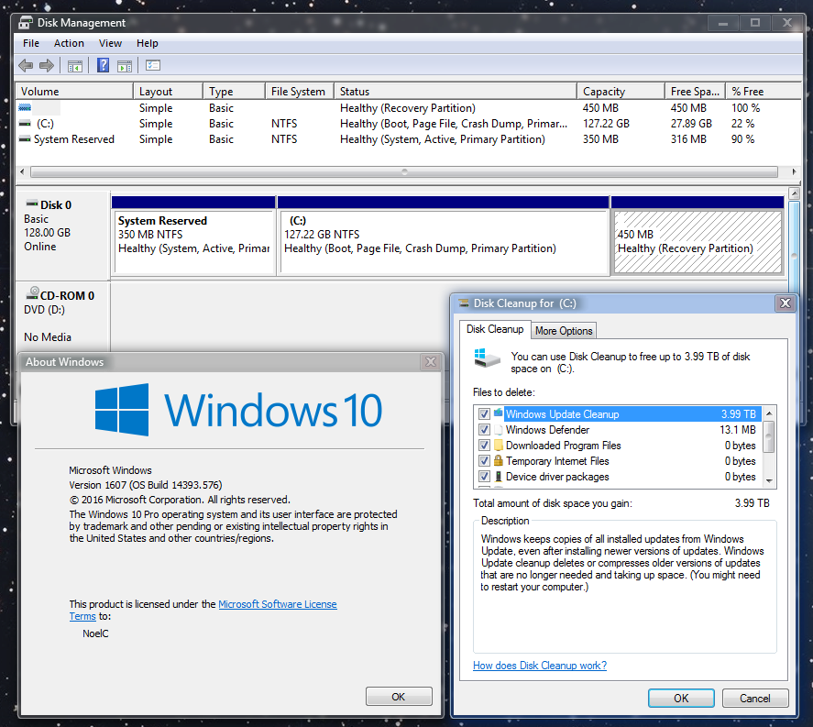Click the Disk Management title bar icon
This screenshot has width=813, height=727.
[25, 23]
